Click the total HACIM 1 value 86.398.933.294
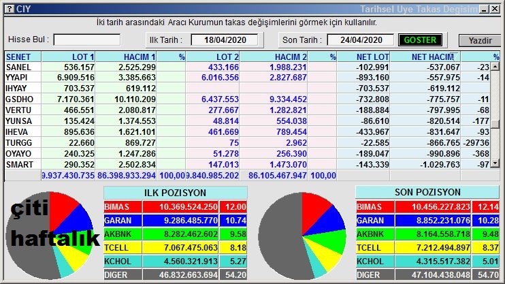Viewport: 505px width, 284px height. 127,175
